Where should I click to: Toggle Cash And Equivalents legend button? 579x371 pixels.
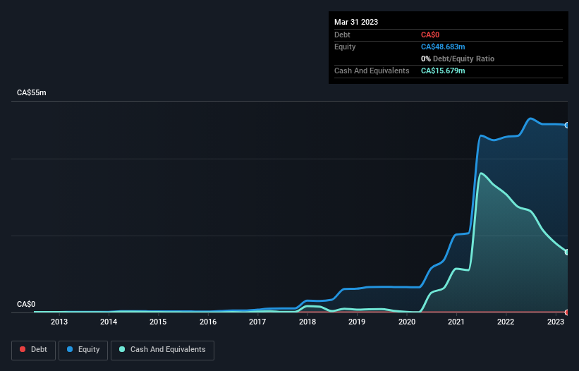tap(162, 350)
